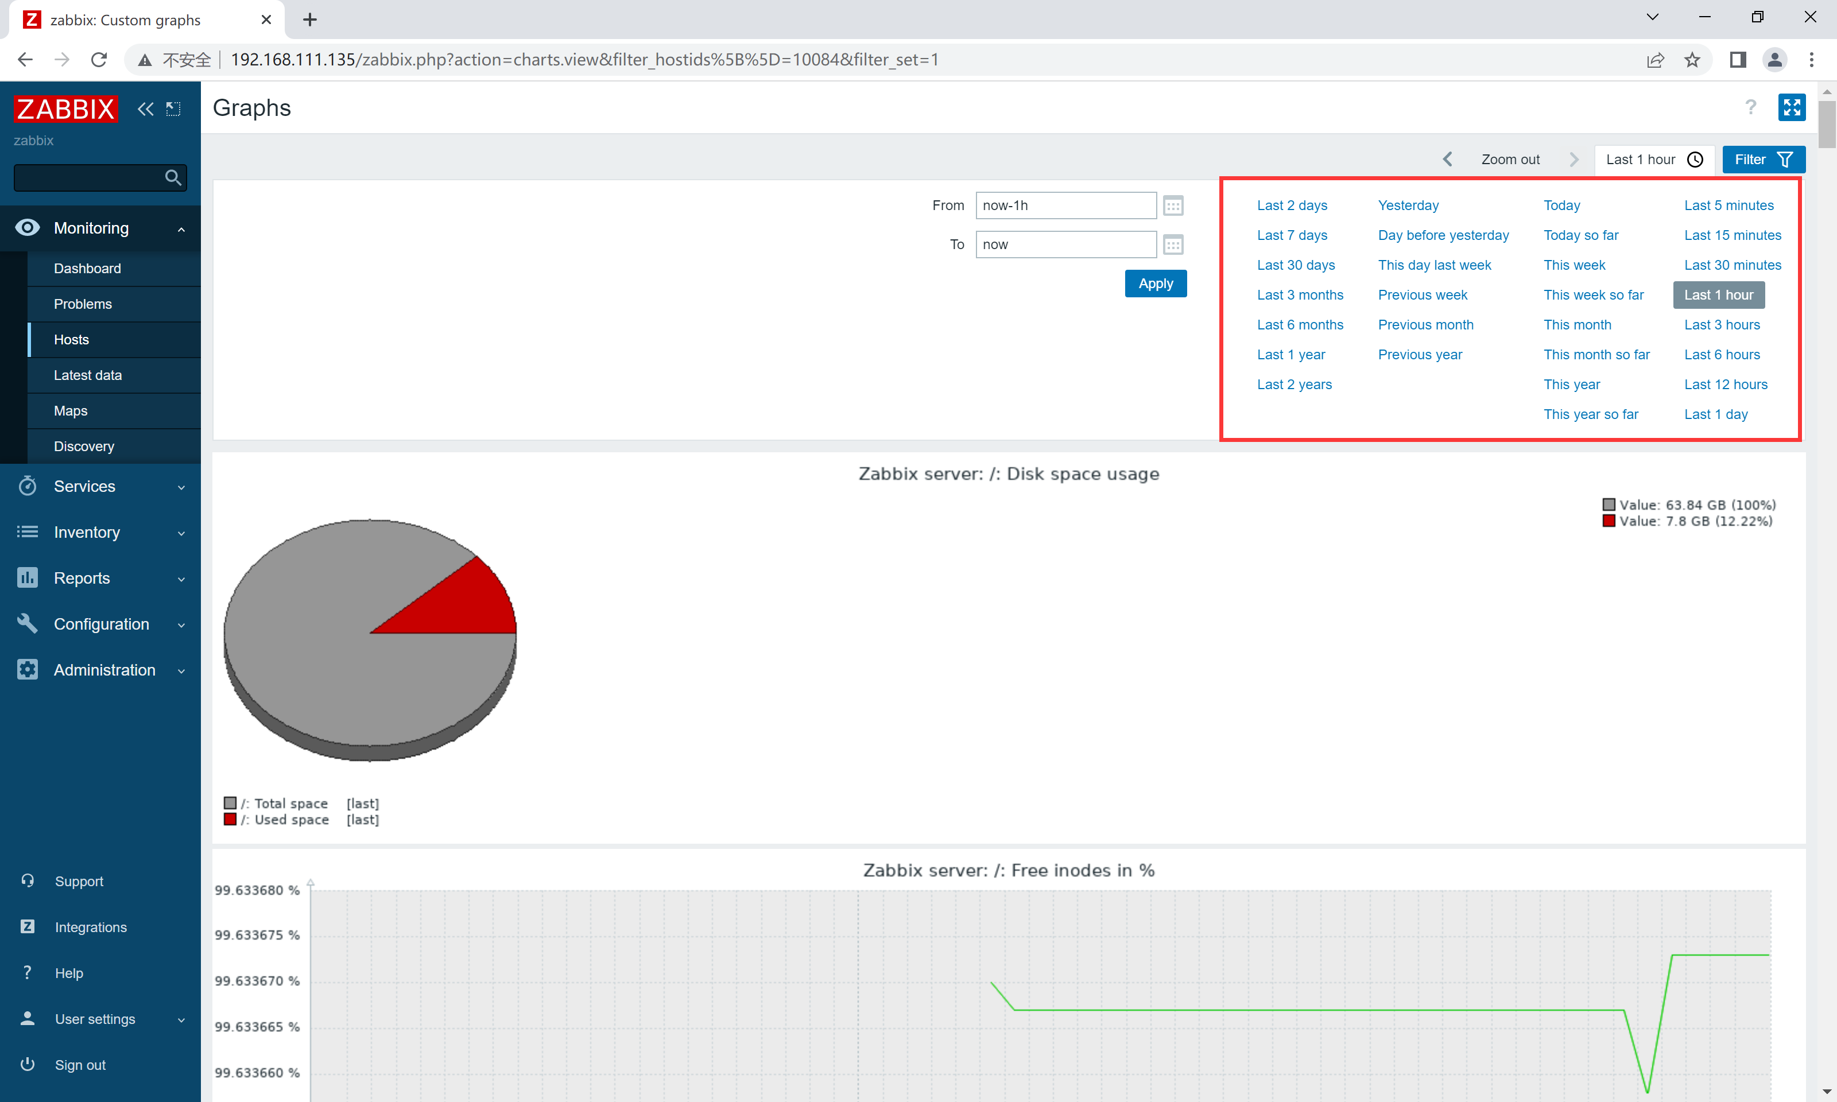View the not-secure site warning icon
The height and width of the screenshot is (1102, 1837).
coord(146,60)
